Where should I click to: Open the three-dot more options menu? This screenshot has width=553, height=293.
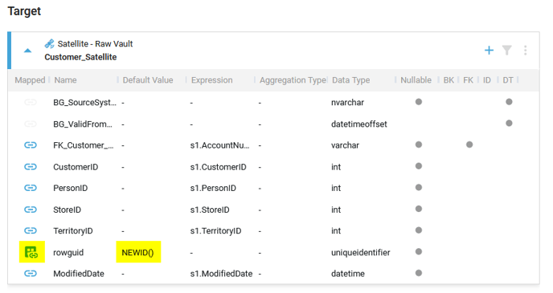525,51
